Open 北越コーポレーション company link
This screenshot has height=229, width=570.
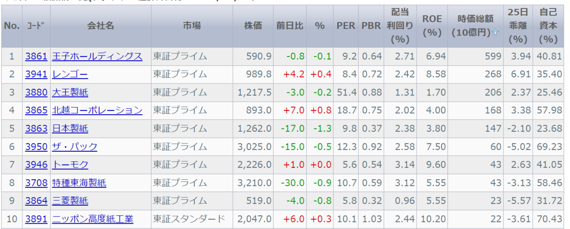tap(97, 110)
